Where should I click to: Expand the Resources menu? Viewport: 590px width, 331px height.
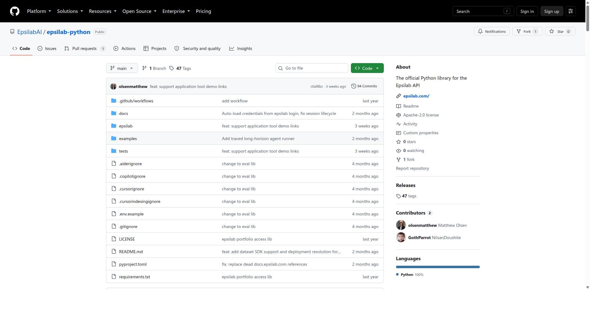(103, 11)
